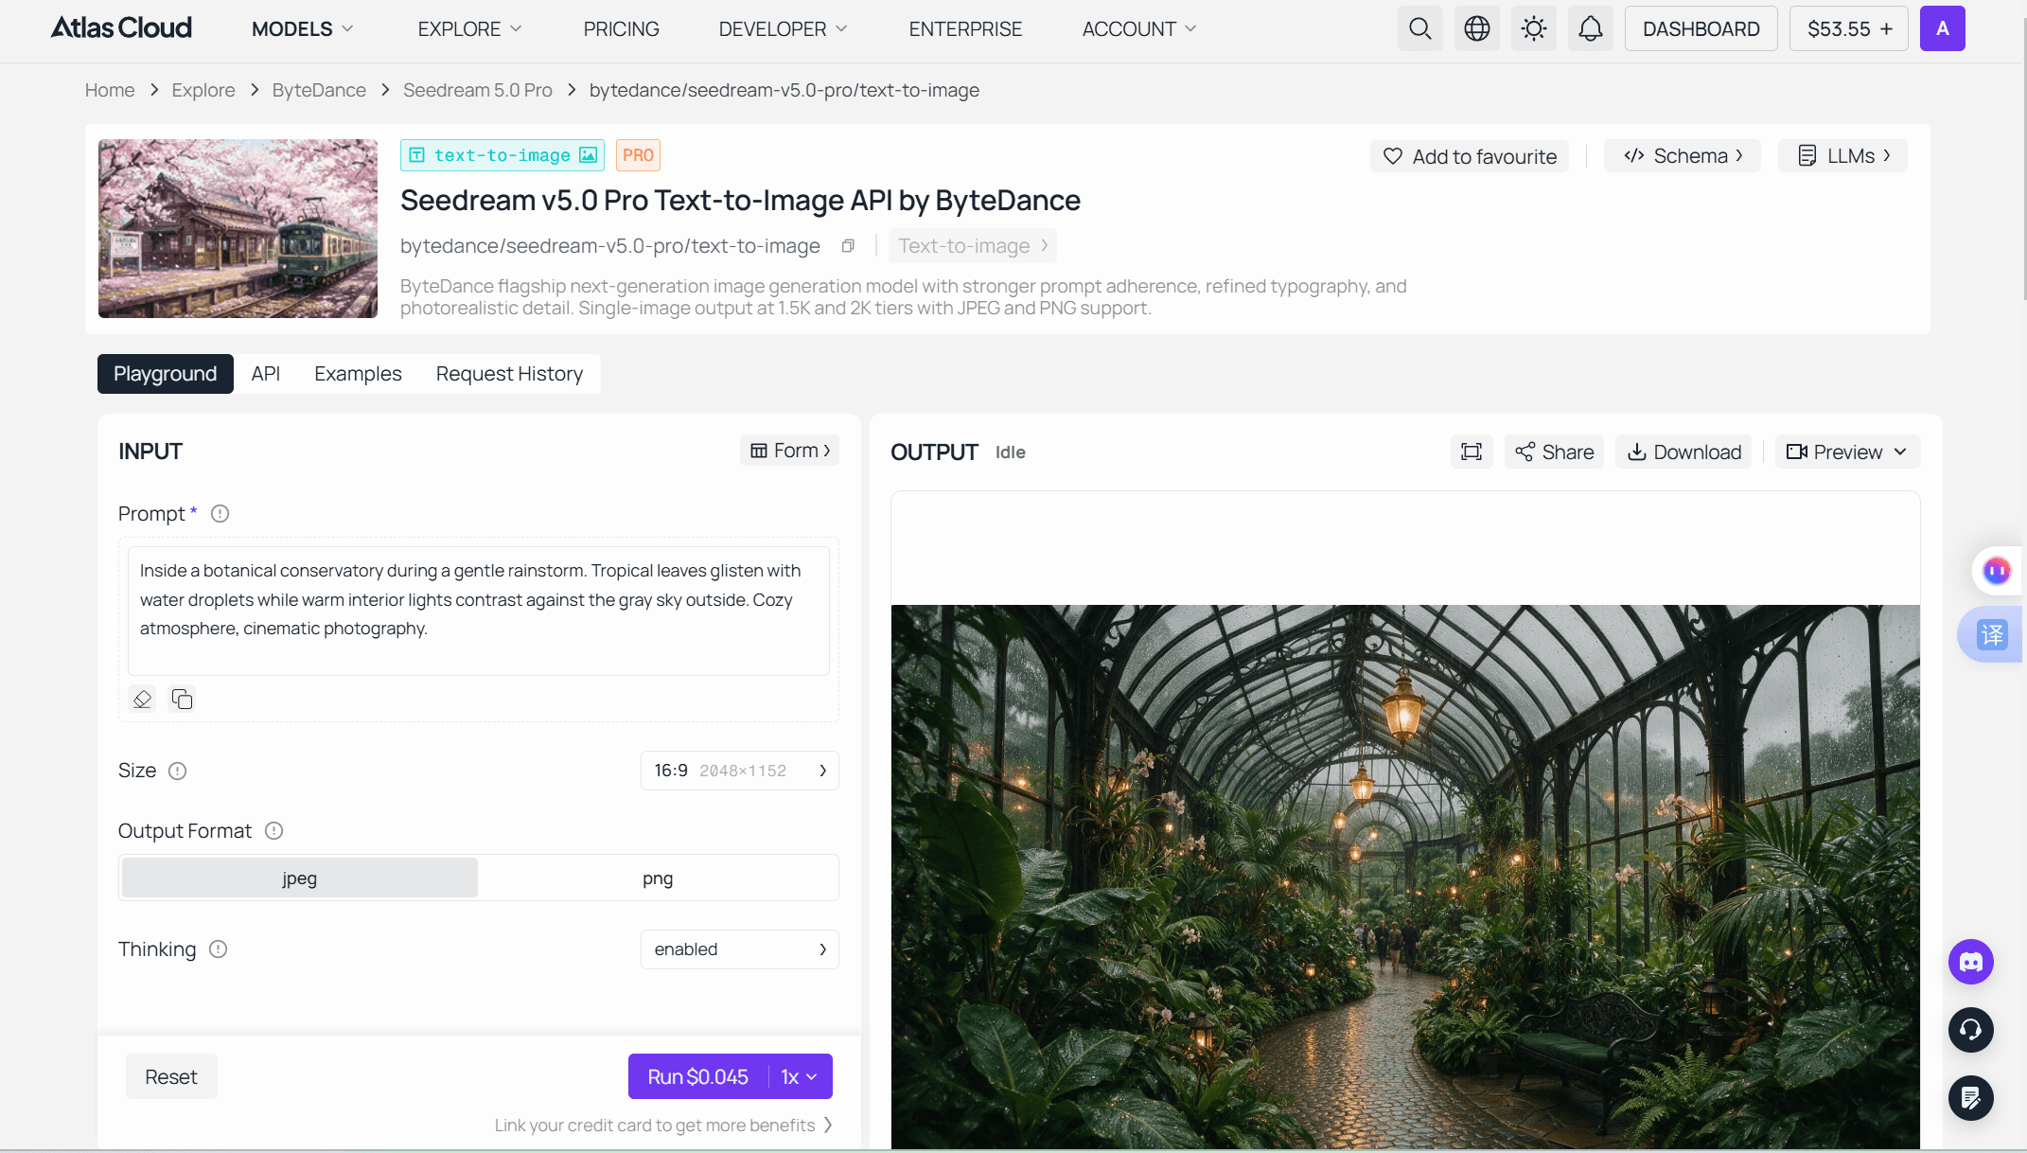
Task: Open Discord floating button
Action: coord(1970,963)
